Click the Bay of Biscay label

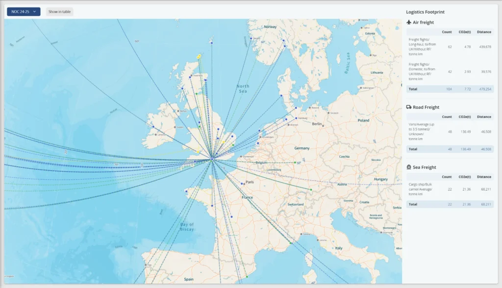tap(187, 227)
